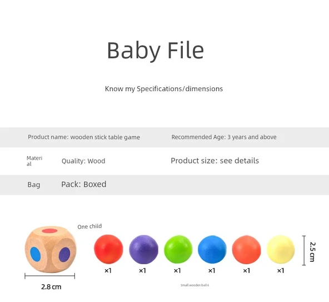Click the 2.8 cm dice width label
The width and height of the screenshot is (329, 302).
51,287
